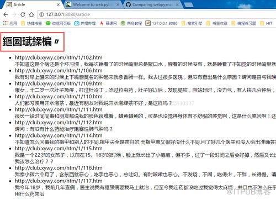The width and height of the screenshot is (276, 200).
Task: Click the URL ending in 111.htm
Action: coord(59,109)
